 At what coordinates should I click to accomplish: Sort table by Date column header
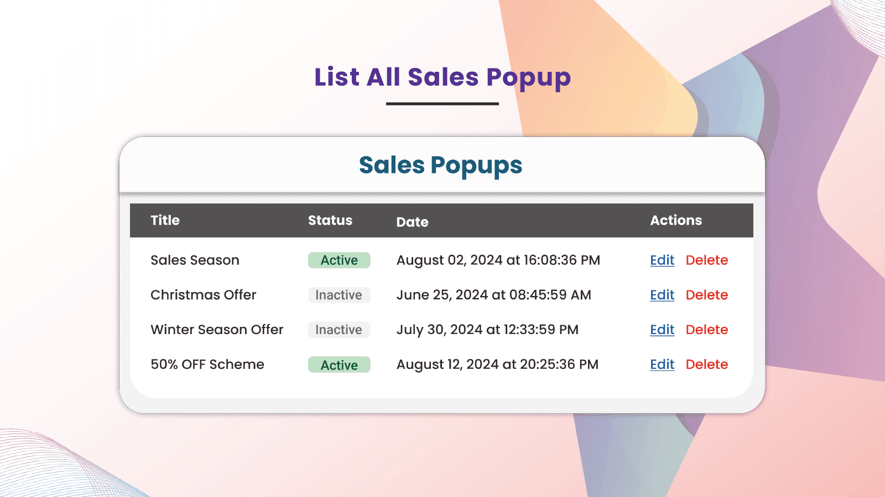pyautogui.click(x=412, y=222)
